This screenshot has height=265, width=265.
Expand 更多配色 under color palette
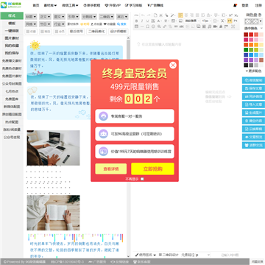(x=253, y=71)
